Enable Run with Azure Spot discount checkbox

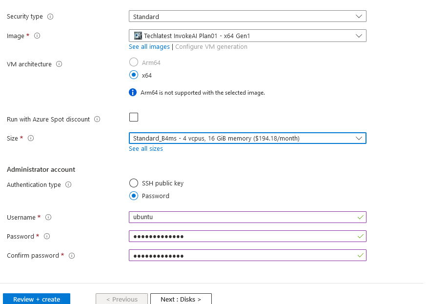pos(134,117)
